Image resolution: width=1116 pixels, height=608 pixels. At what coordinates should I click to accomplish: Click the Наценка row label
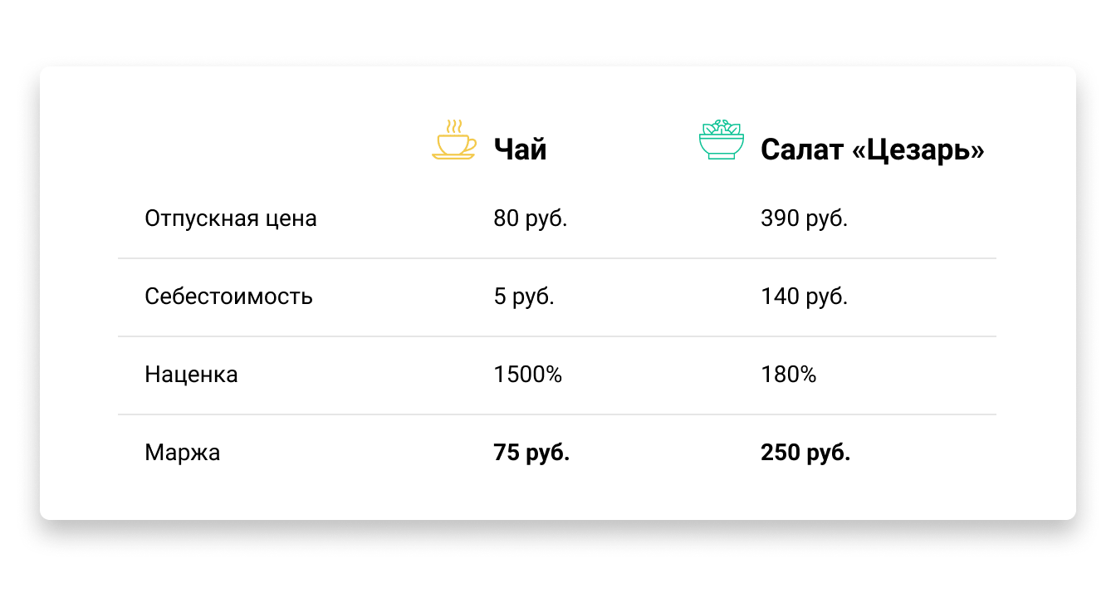(x=191, y=375)
